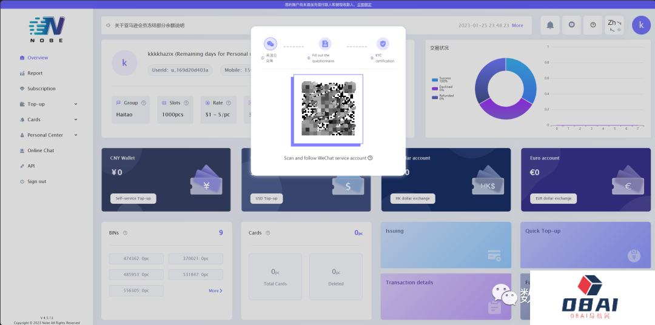Click the help icon after 'Scan and follow WeChat service account'

point(370,158)
